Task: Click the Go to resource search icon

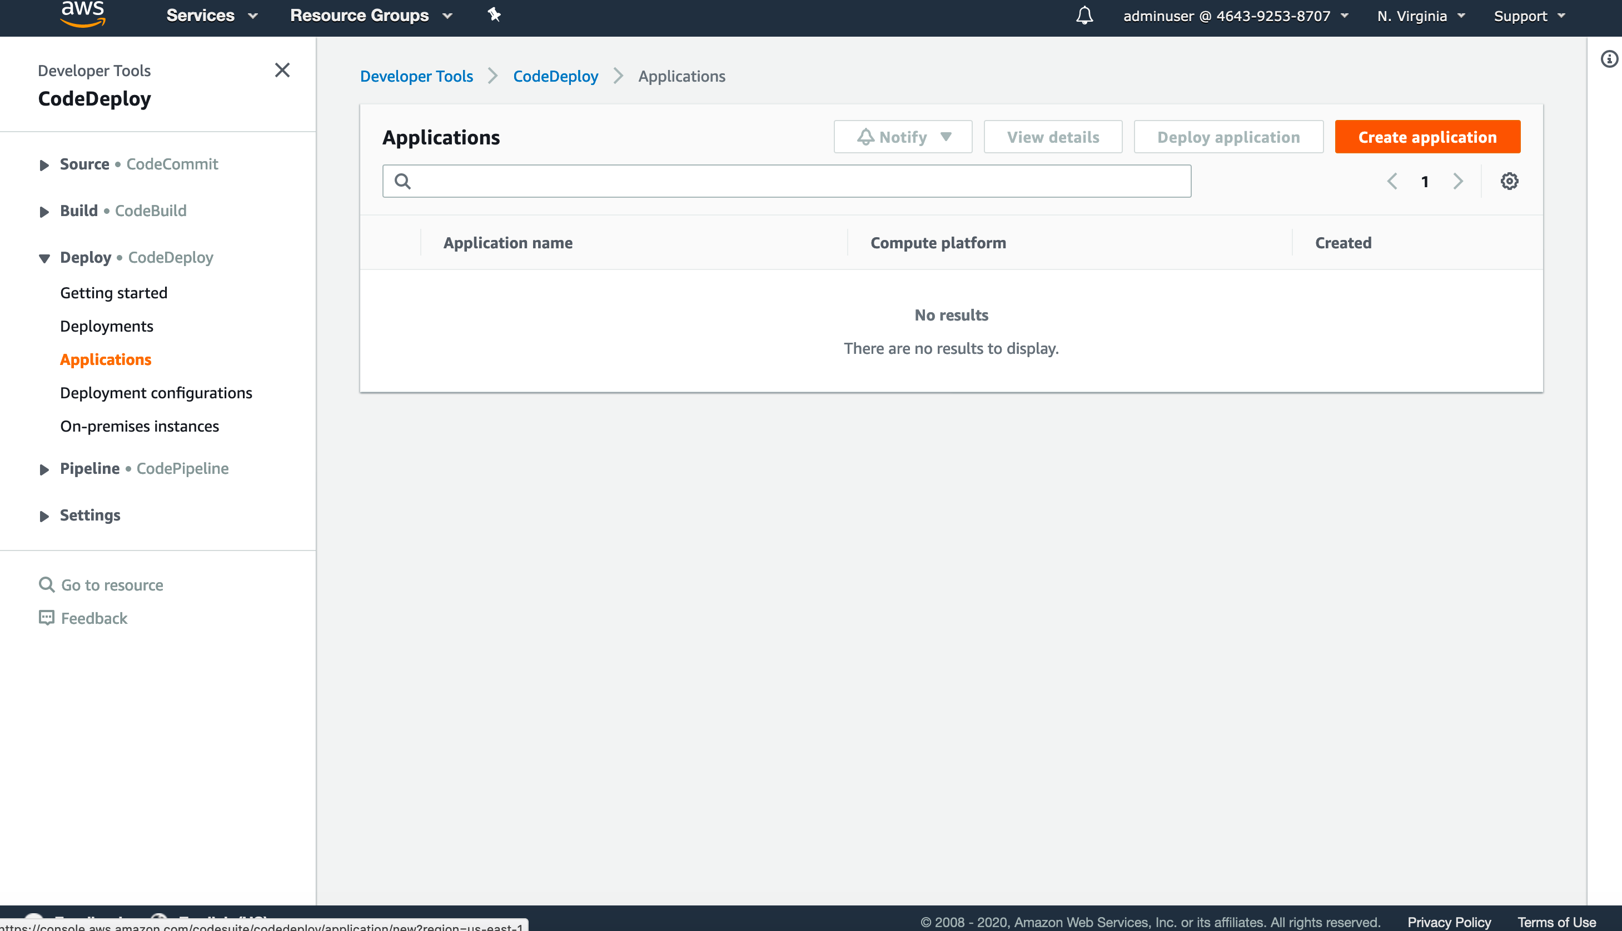Action: pyautogui.click(x=47, y=584)
